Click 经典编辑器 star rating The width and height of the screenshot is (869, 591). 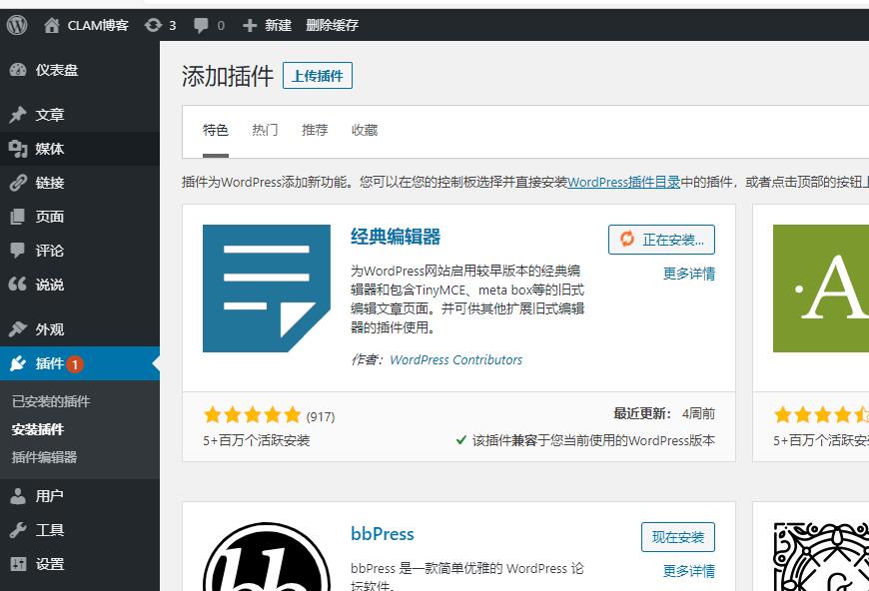(x=252, y=415)
